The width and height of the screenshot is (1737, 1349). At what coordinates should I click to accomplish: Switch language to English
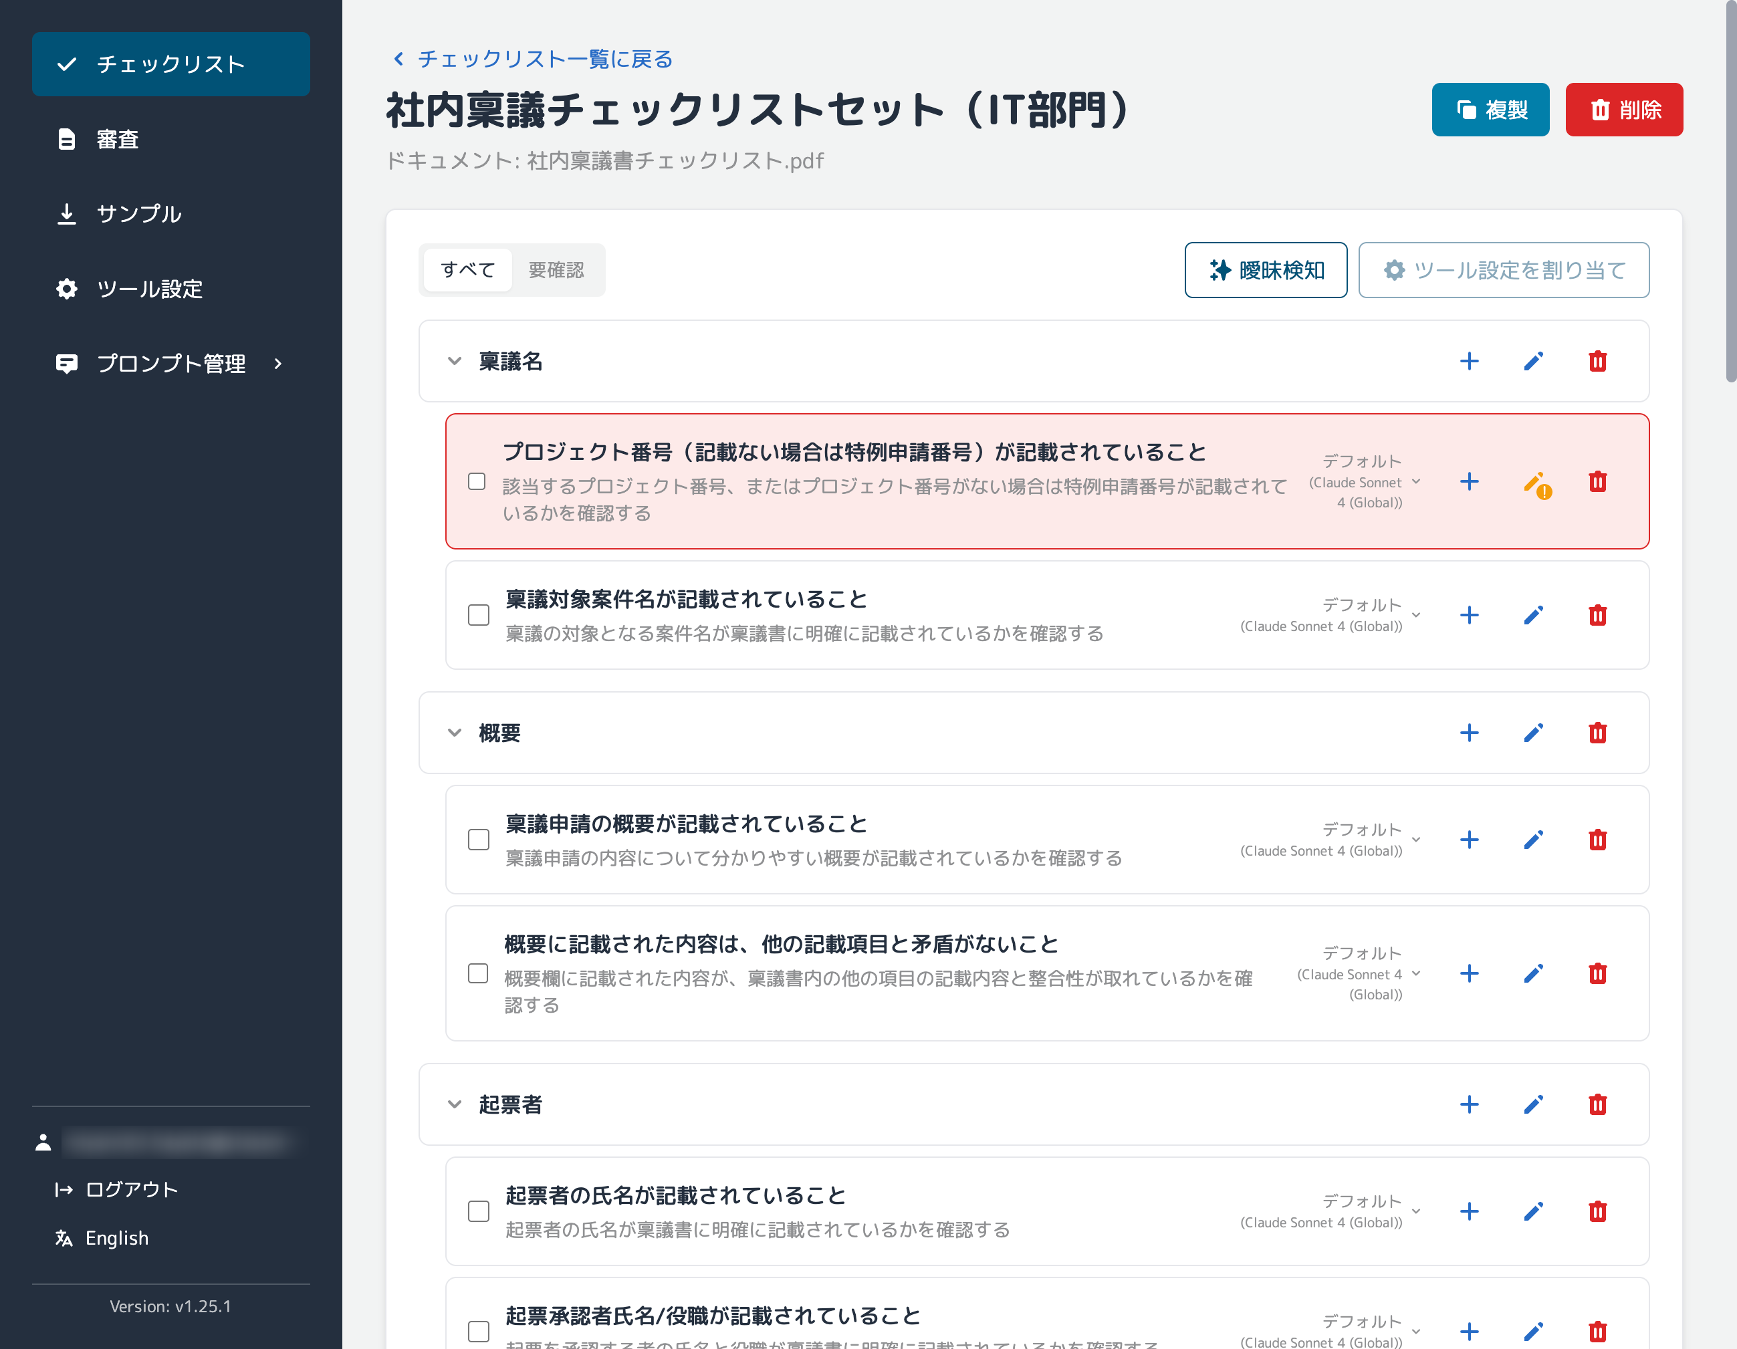(x=102, y=1237)
